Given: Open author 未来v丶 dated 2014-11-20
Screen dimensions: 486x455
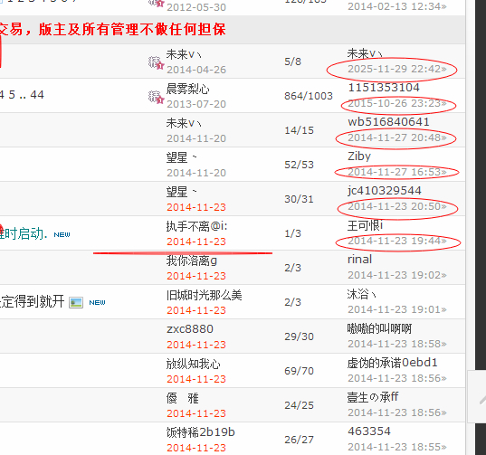Looking at the screenshot, I should (184, 123).
